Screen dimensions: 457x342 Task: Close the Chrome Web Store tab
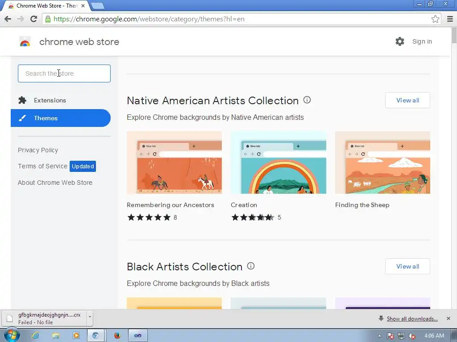click(83, 6)
